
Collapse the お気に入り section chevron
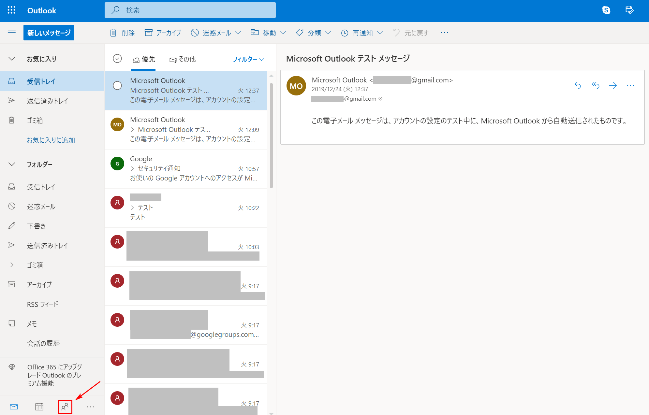coord(12,59)
